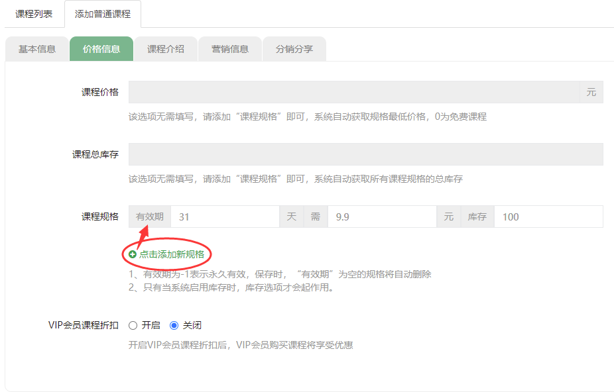Open the 价格信息 tab

[101, 49]
